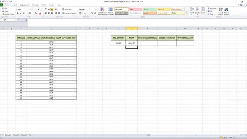Viewport: 247px width, 139px height.
Task: Click the AutoSum sigma icon
Action: (x=208, y=8)
